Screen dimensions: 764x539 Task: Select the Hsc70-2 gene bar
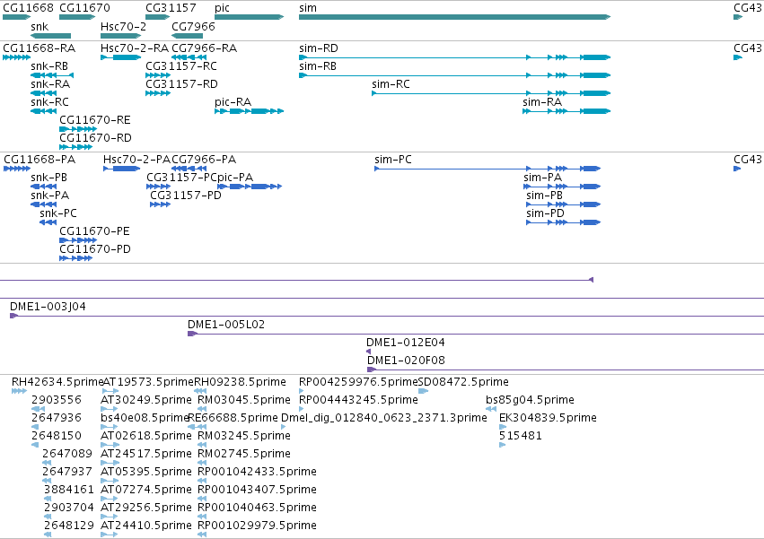(121, 36)
